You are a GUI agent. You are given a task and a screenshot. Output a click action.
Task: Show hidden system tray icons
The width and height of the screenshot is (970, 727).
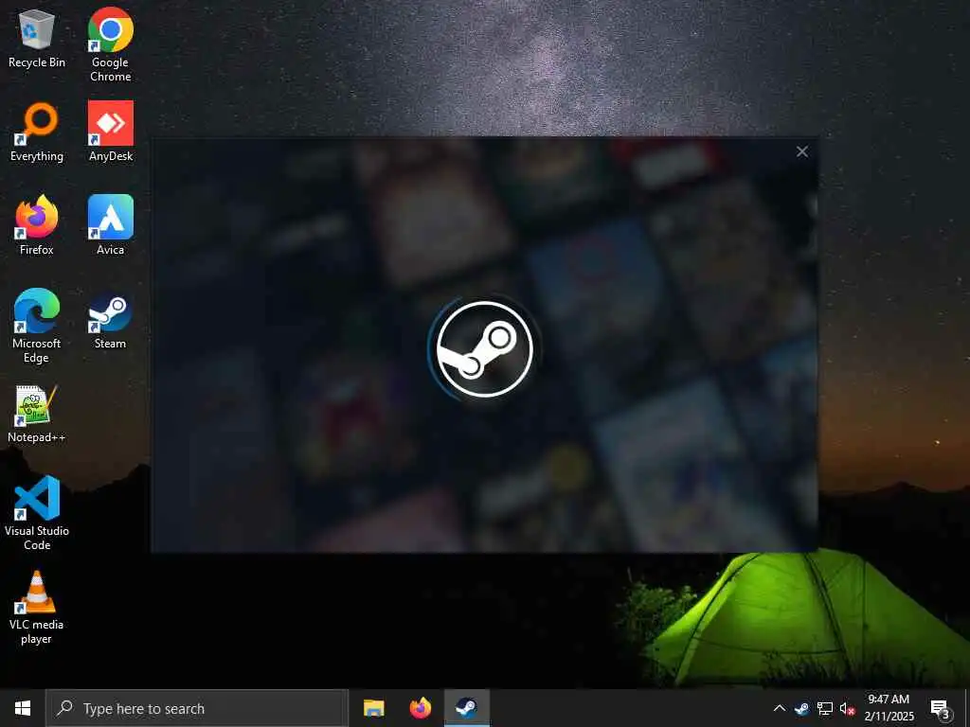(780, 708)
